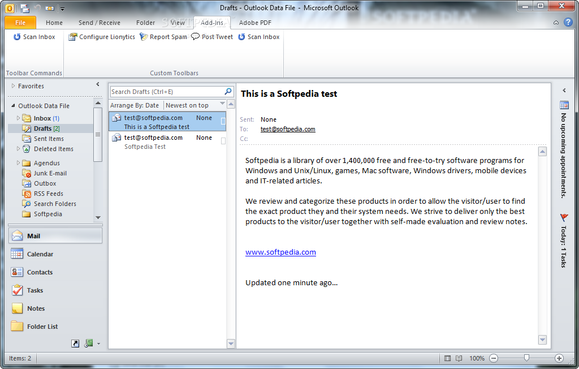Screen dimensions: 579x369
Task: Click the 100% zoom level
Action: [477, 358]
